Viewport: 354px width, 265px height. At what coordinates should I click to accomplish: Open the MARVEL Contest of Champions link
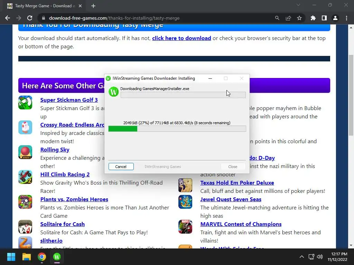click(x=241, y=224)
